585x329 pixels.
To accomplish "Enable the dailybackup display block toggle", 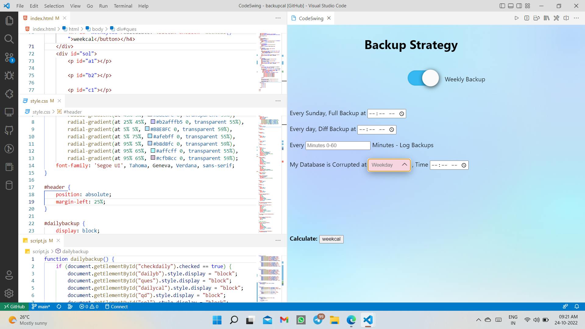I will [x=424, y=79].
